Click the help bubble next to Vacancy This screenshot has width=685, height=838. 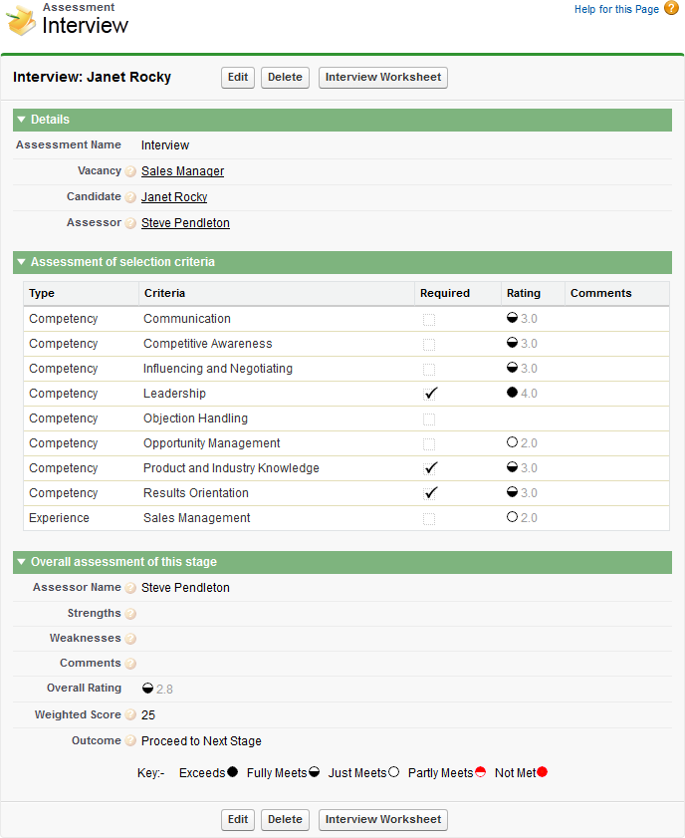pos(130,171)
